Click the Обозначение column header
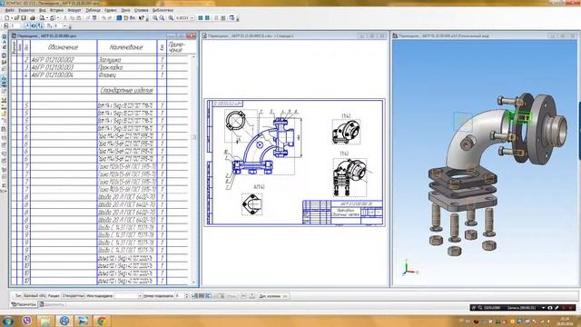The height and width of the screenshot is (327, 581). [64, 47]
